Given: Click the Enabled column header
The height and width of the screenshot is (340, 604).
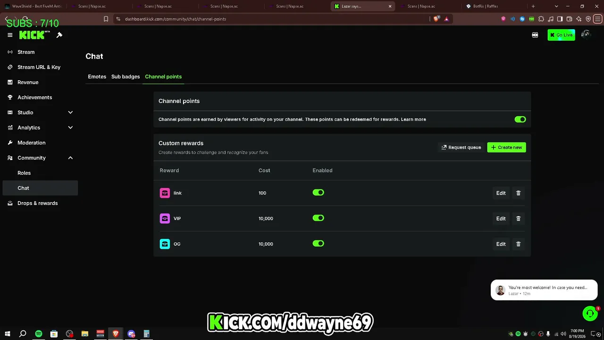Looking at the screenshot, I should [x=322, y=170].
